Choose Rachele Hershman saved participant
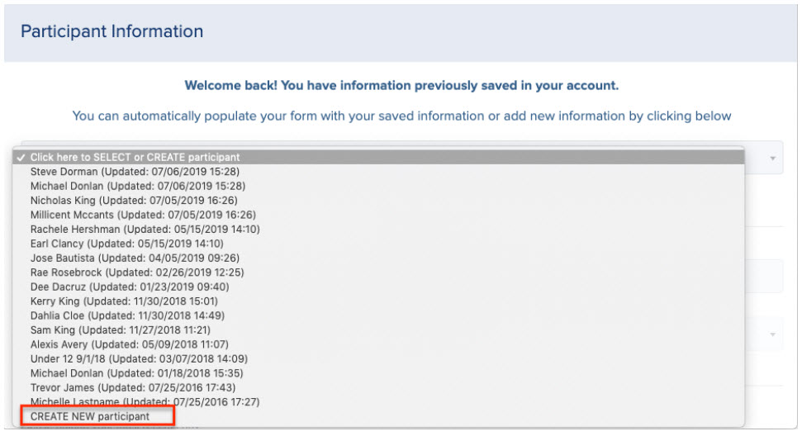The height and width of the screenshot is (436, 802). 378,229
